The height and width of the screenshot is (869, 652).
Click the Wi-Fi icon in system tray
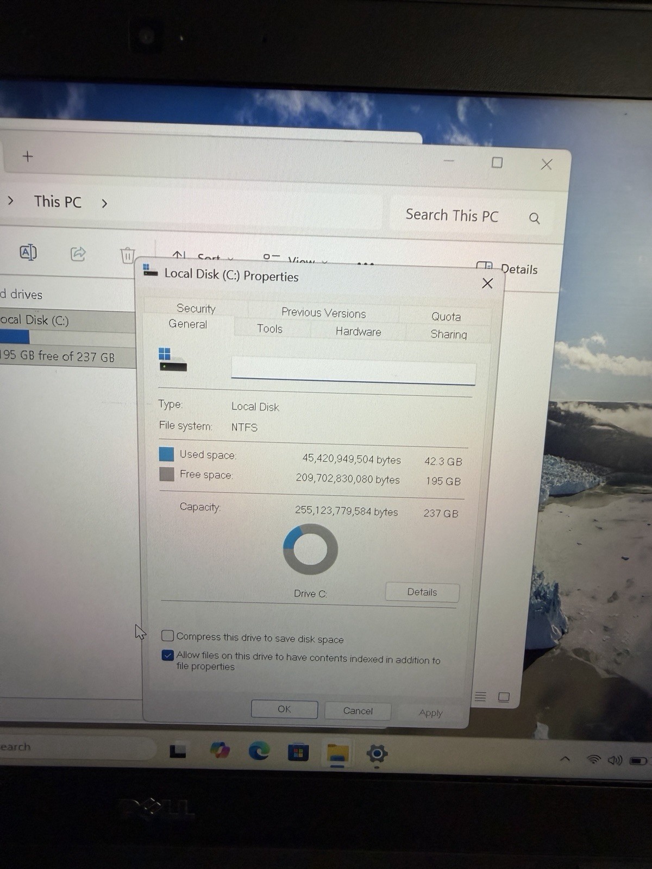(594, 759)
